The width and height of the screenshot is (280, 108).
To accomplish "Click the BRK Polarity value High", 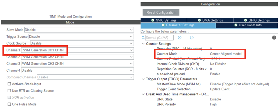I will coord(213,104).
